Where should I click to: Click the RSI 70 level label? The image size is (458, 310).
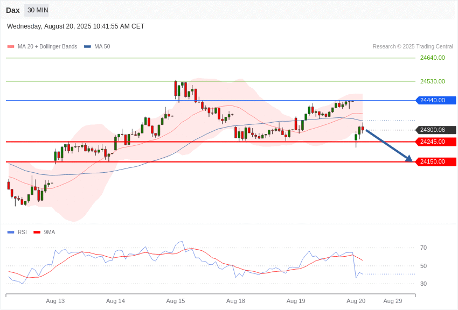(x=424, y=248)
